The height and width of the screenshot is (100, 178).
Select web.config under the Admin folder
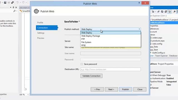tap(157, 44)
